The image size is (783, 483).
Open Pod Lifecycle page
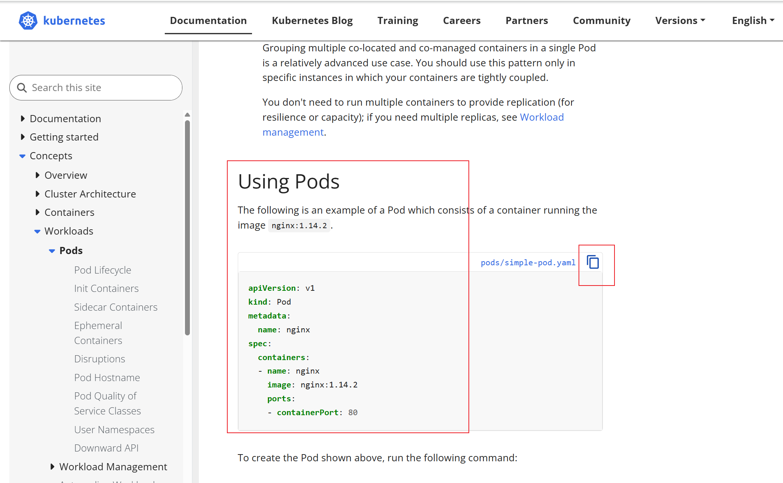103,270
